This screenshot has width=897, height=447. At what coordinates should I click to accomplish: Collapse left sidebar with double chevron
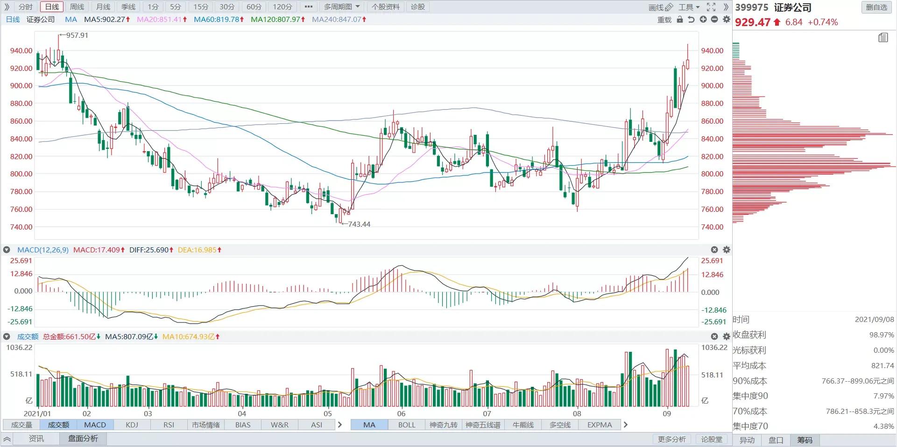7,7
